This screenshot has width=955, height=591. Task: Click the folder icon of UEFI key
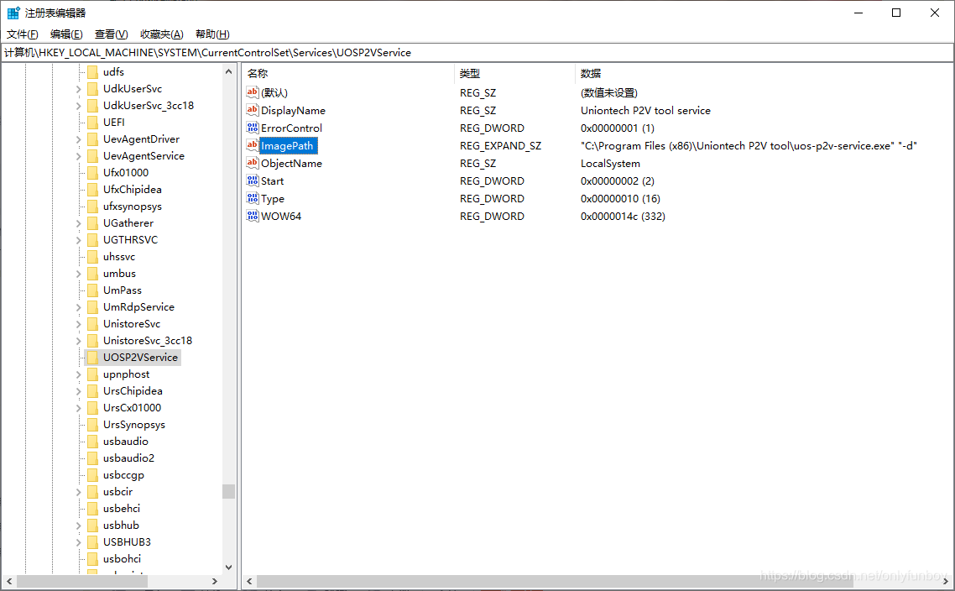[x=92, y=123]
